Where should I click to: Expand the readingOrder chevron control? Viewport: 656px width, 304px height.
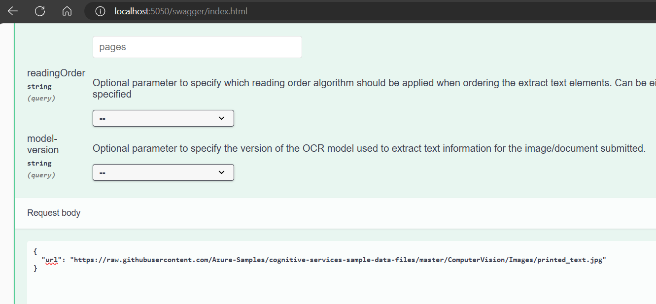pyautogui.click(x=222, y=118)
